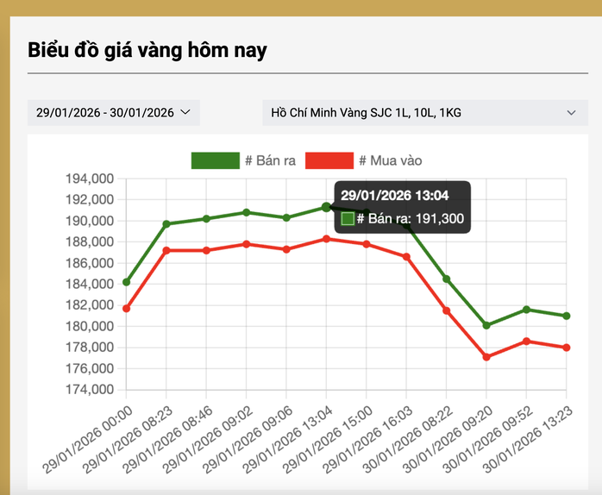The width and height of the screenshot is (602, 495).
Task: Click the green Bán ra legend swatch
Action: (215, 160)
